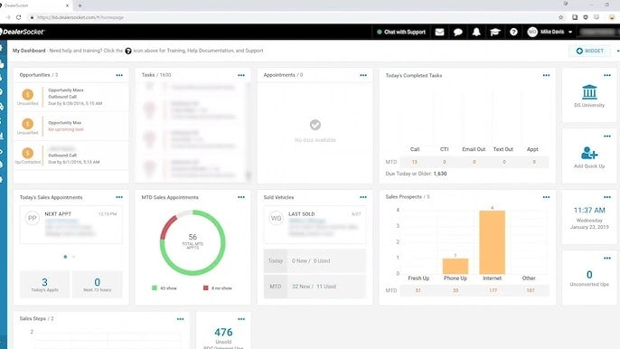Click the red '8 no-show' legend swatch

[x=206, y=288]
